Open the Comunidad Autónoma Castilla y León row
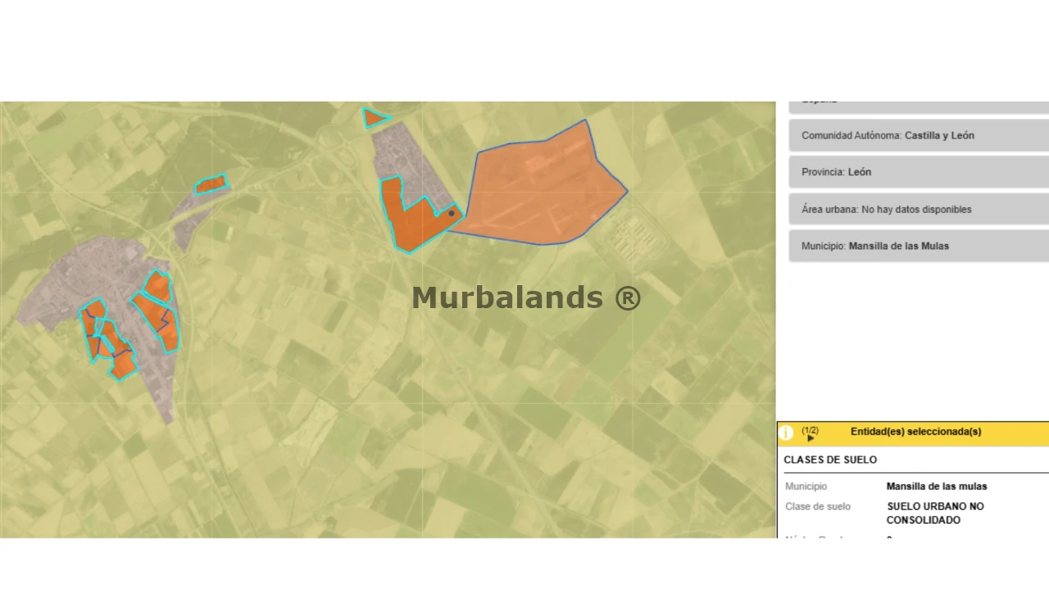 (918, 136)
